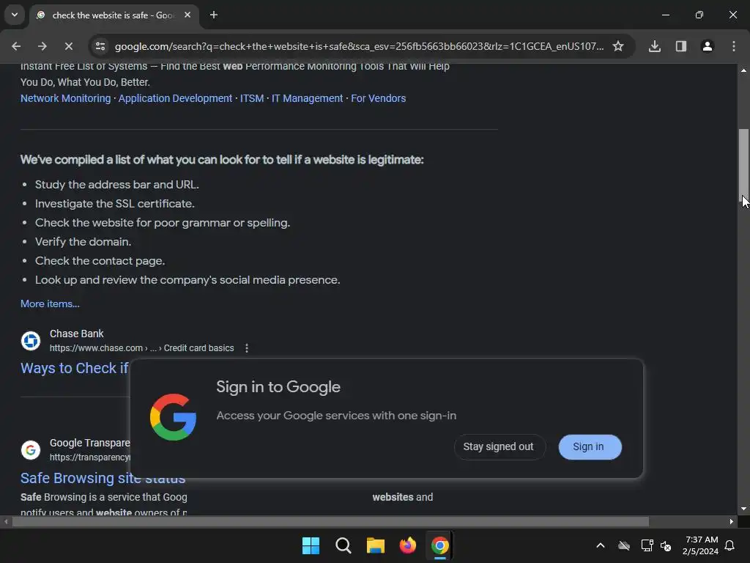Open the Chrome three-dot menu

[734, 46]
